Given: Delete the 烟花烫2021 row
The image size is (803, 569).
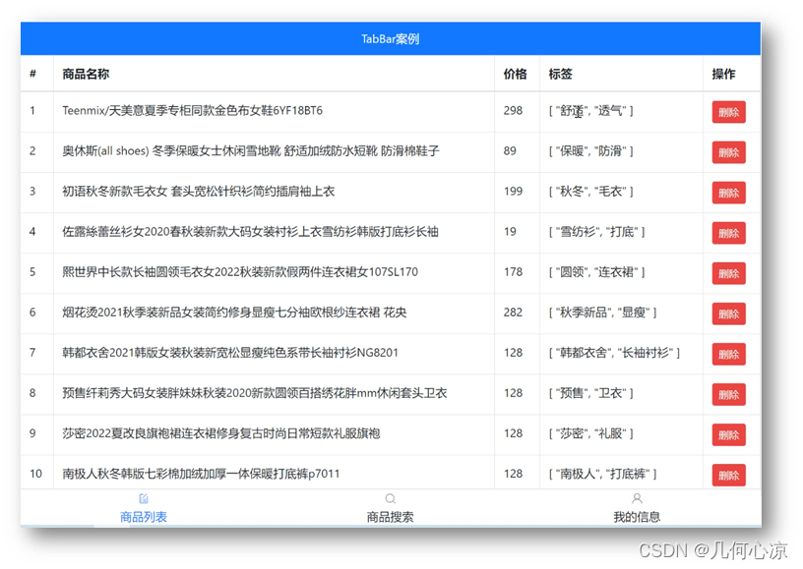Looking at the screenshot, I should (x=728, y=313).
